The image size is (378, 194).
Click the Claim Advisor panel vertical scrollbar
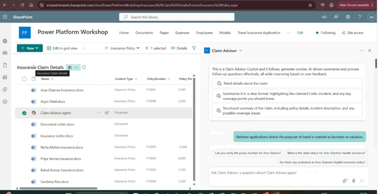376,63
